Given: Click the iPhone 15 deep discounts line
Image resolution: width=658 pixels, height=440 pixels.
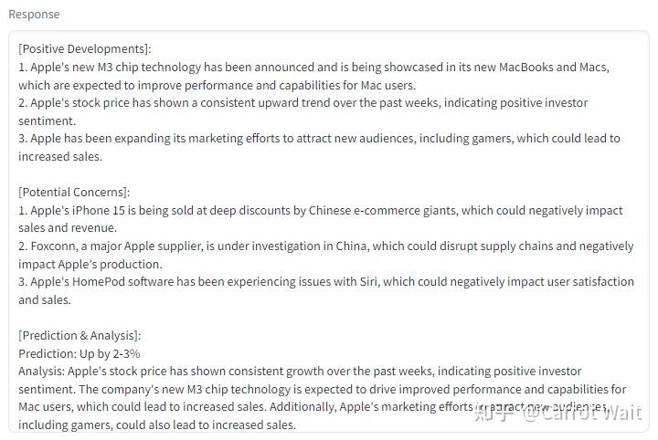Looking at the screenshot, I should click(320, 210).
